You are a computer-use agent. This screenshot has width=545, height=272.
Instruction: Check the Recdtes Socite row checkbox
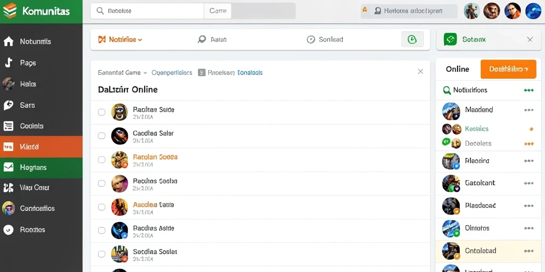(x=102, y=183)
